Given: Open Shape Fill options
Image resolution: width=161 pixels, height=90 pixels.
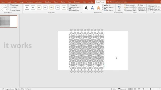Looking at the screenshot, I should pyautogui.click(x=74, y=5).
